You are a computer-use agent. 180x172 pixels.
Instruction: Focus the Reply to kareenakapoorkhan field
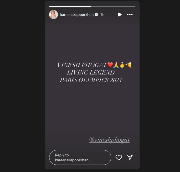(80, 157)
